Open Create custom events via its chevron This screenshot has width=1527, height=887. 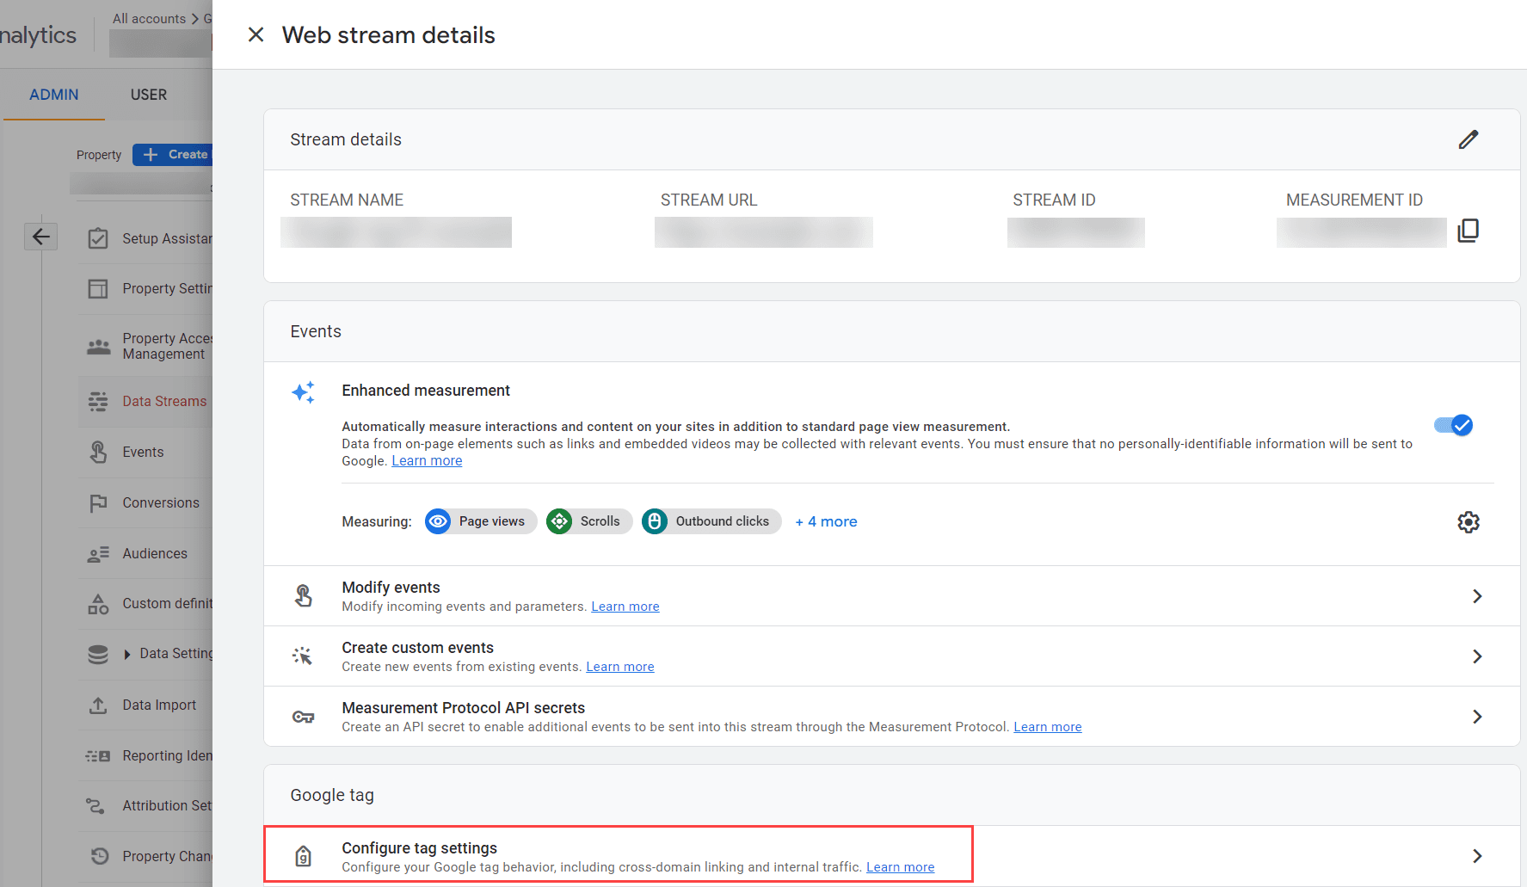point(1477,656)
